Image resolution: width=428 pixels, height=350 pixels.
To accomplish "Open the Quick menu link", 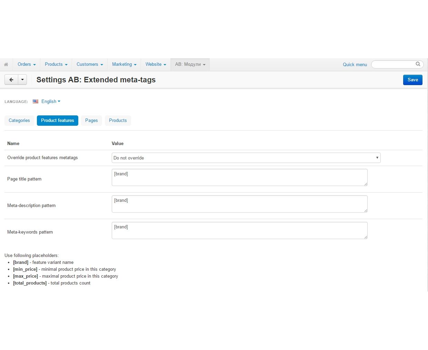I will tap(355, 65).
